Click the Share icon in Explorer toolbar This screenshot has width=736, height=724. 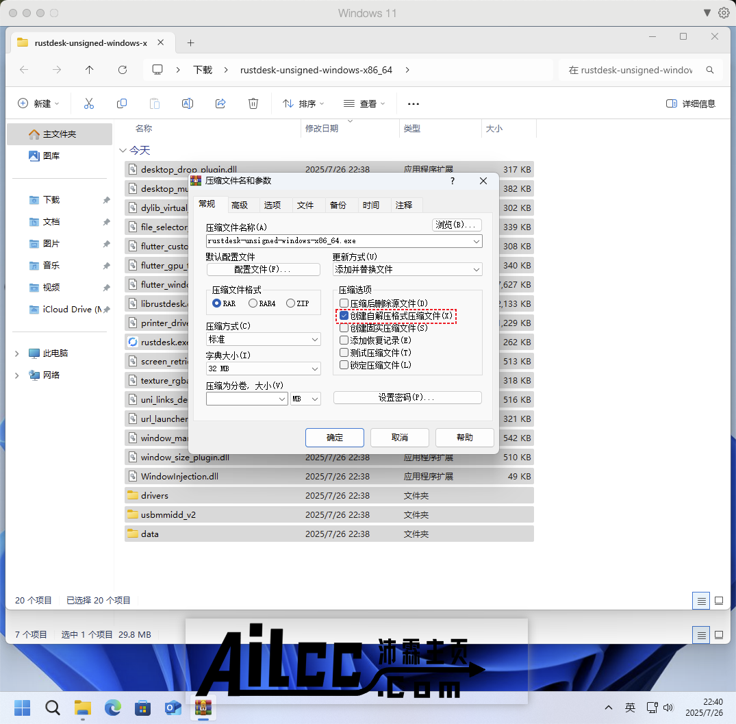coord(220,103)
